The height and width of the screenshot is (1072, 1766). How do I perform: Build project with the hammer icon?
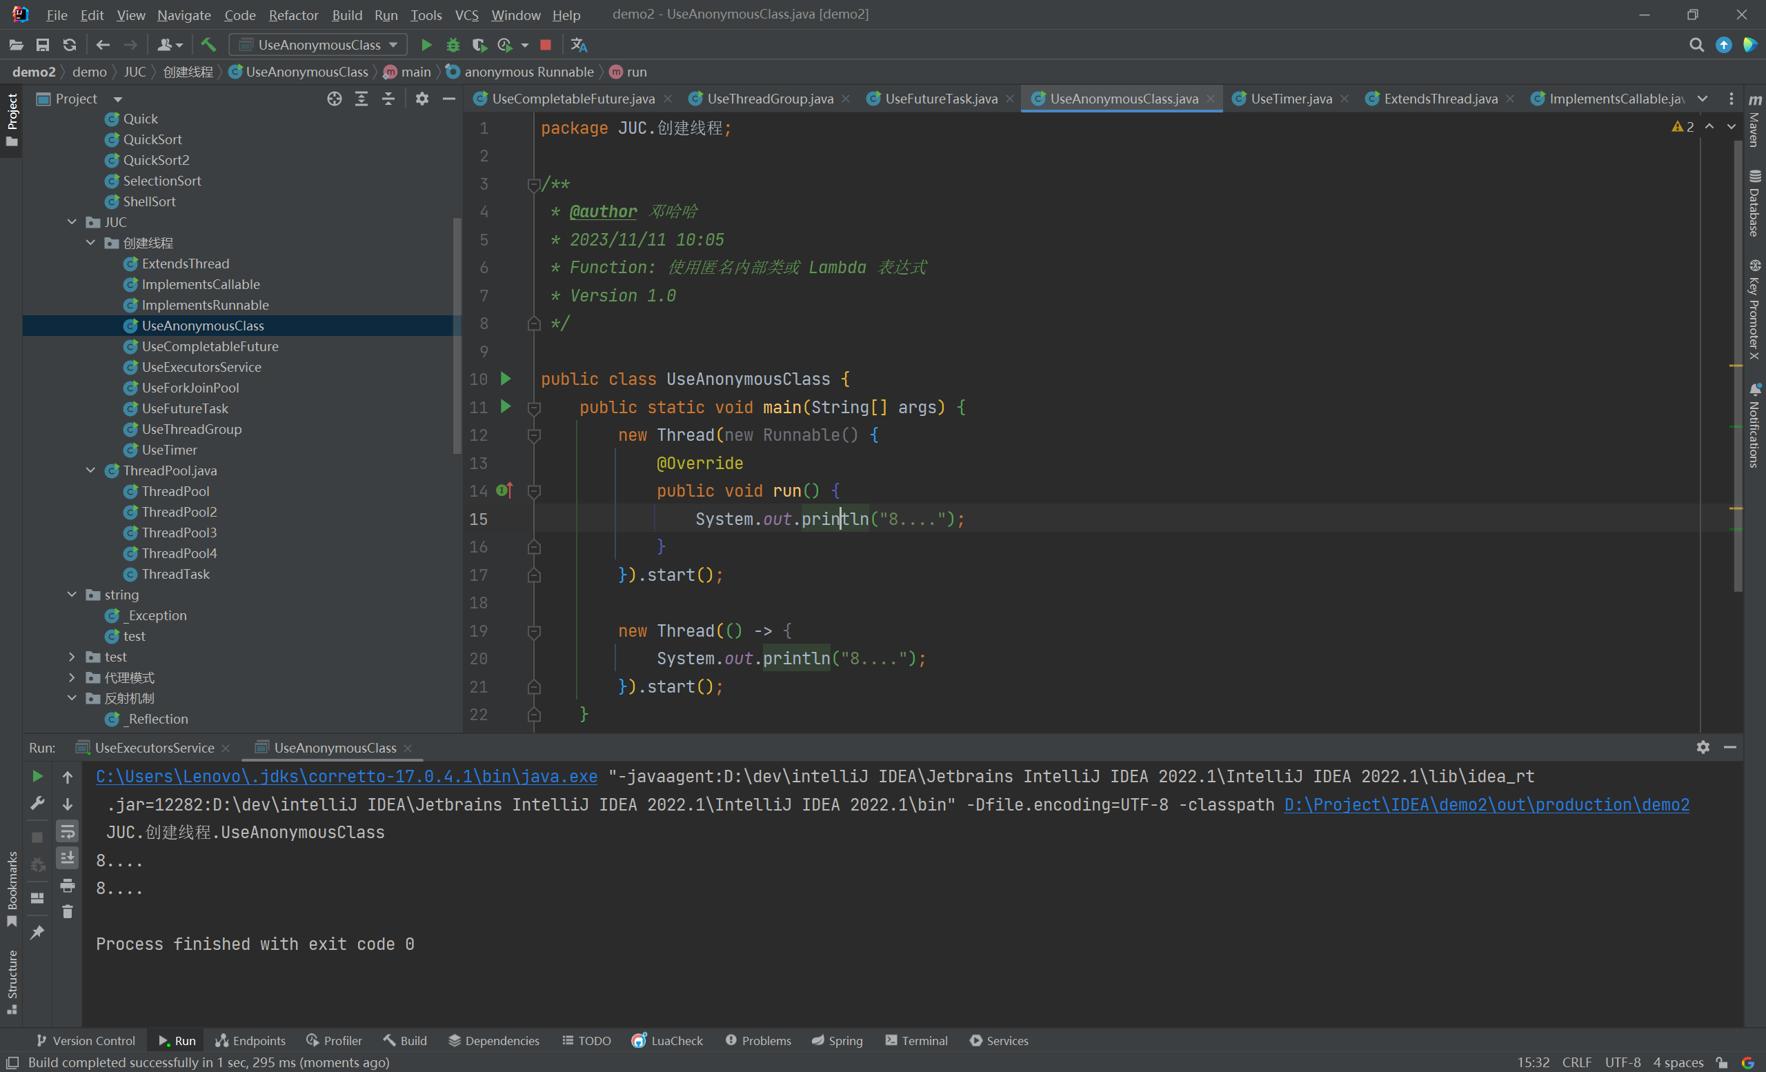[208, 45]
